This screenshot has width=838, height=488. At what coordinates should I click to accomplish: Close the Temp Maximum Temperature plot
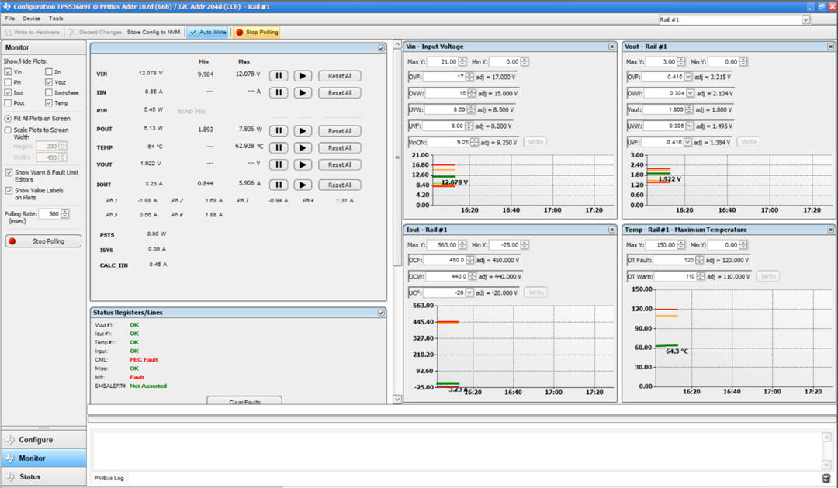(x=830, y=230)
